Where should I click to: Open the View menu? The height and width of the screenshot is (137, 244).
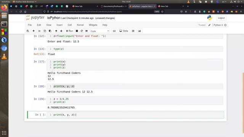[x=49, y=25]
